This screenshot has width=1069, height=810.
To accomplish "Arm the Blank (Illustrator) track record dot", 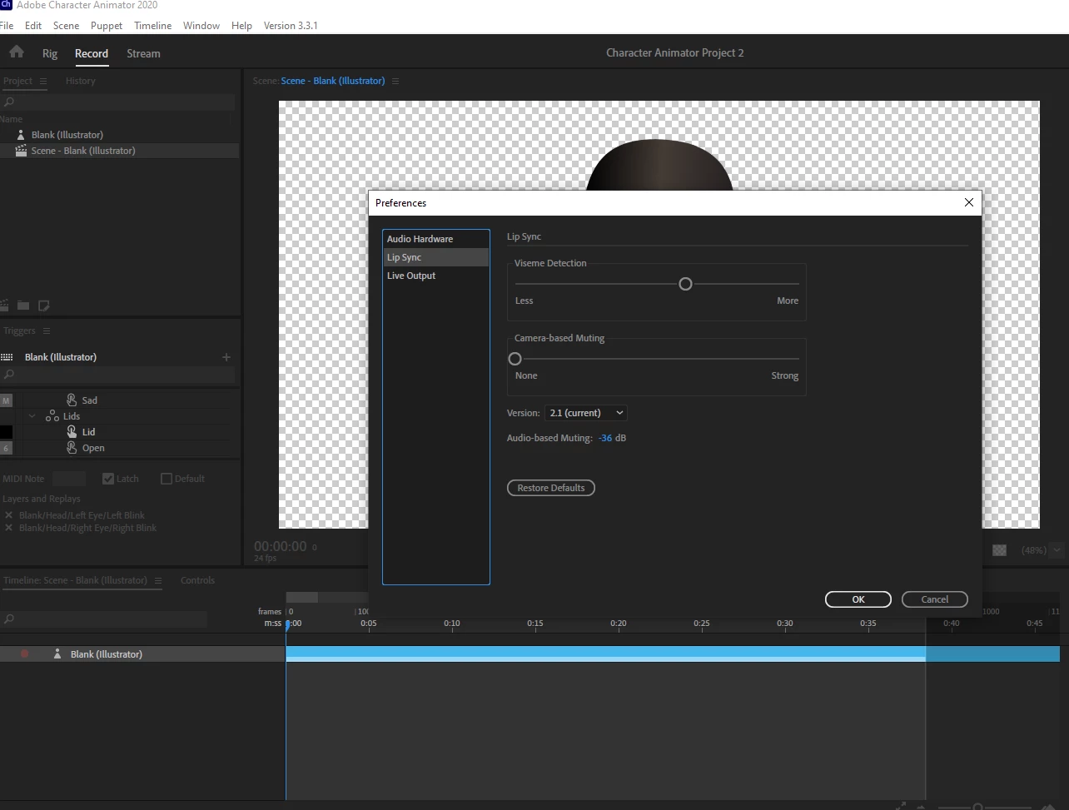I will pos(24,654).
